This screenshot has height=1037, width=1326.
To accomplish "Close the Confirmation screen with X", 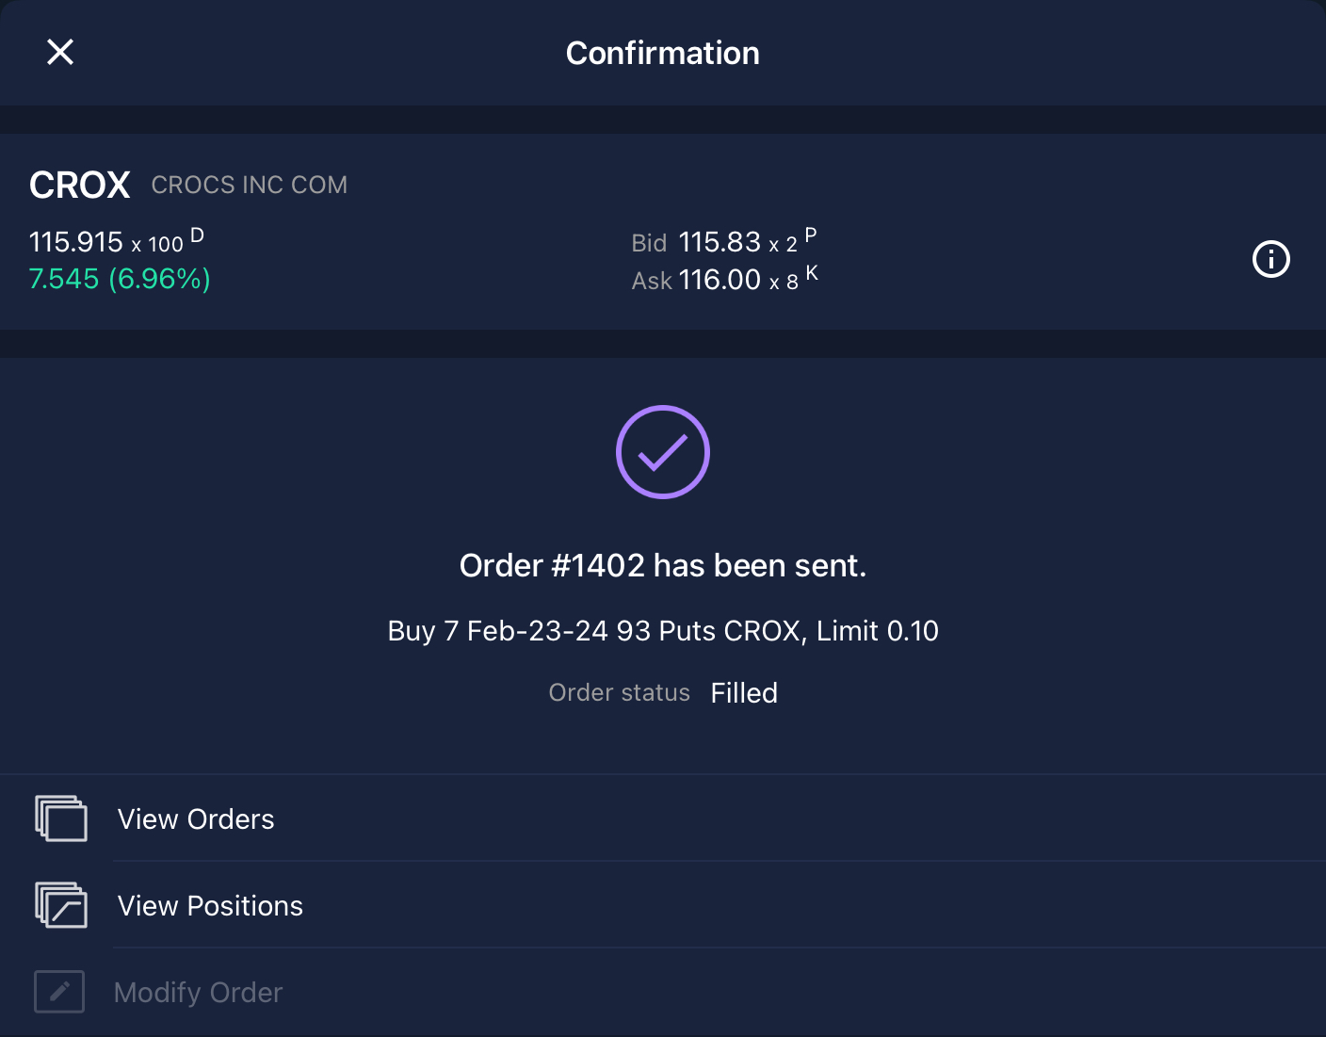I will pos(60,53).
